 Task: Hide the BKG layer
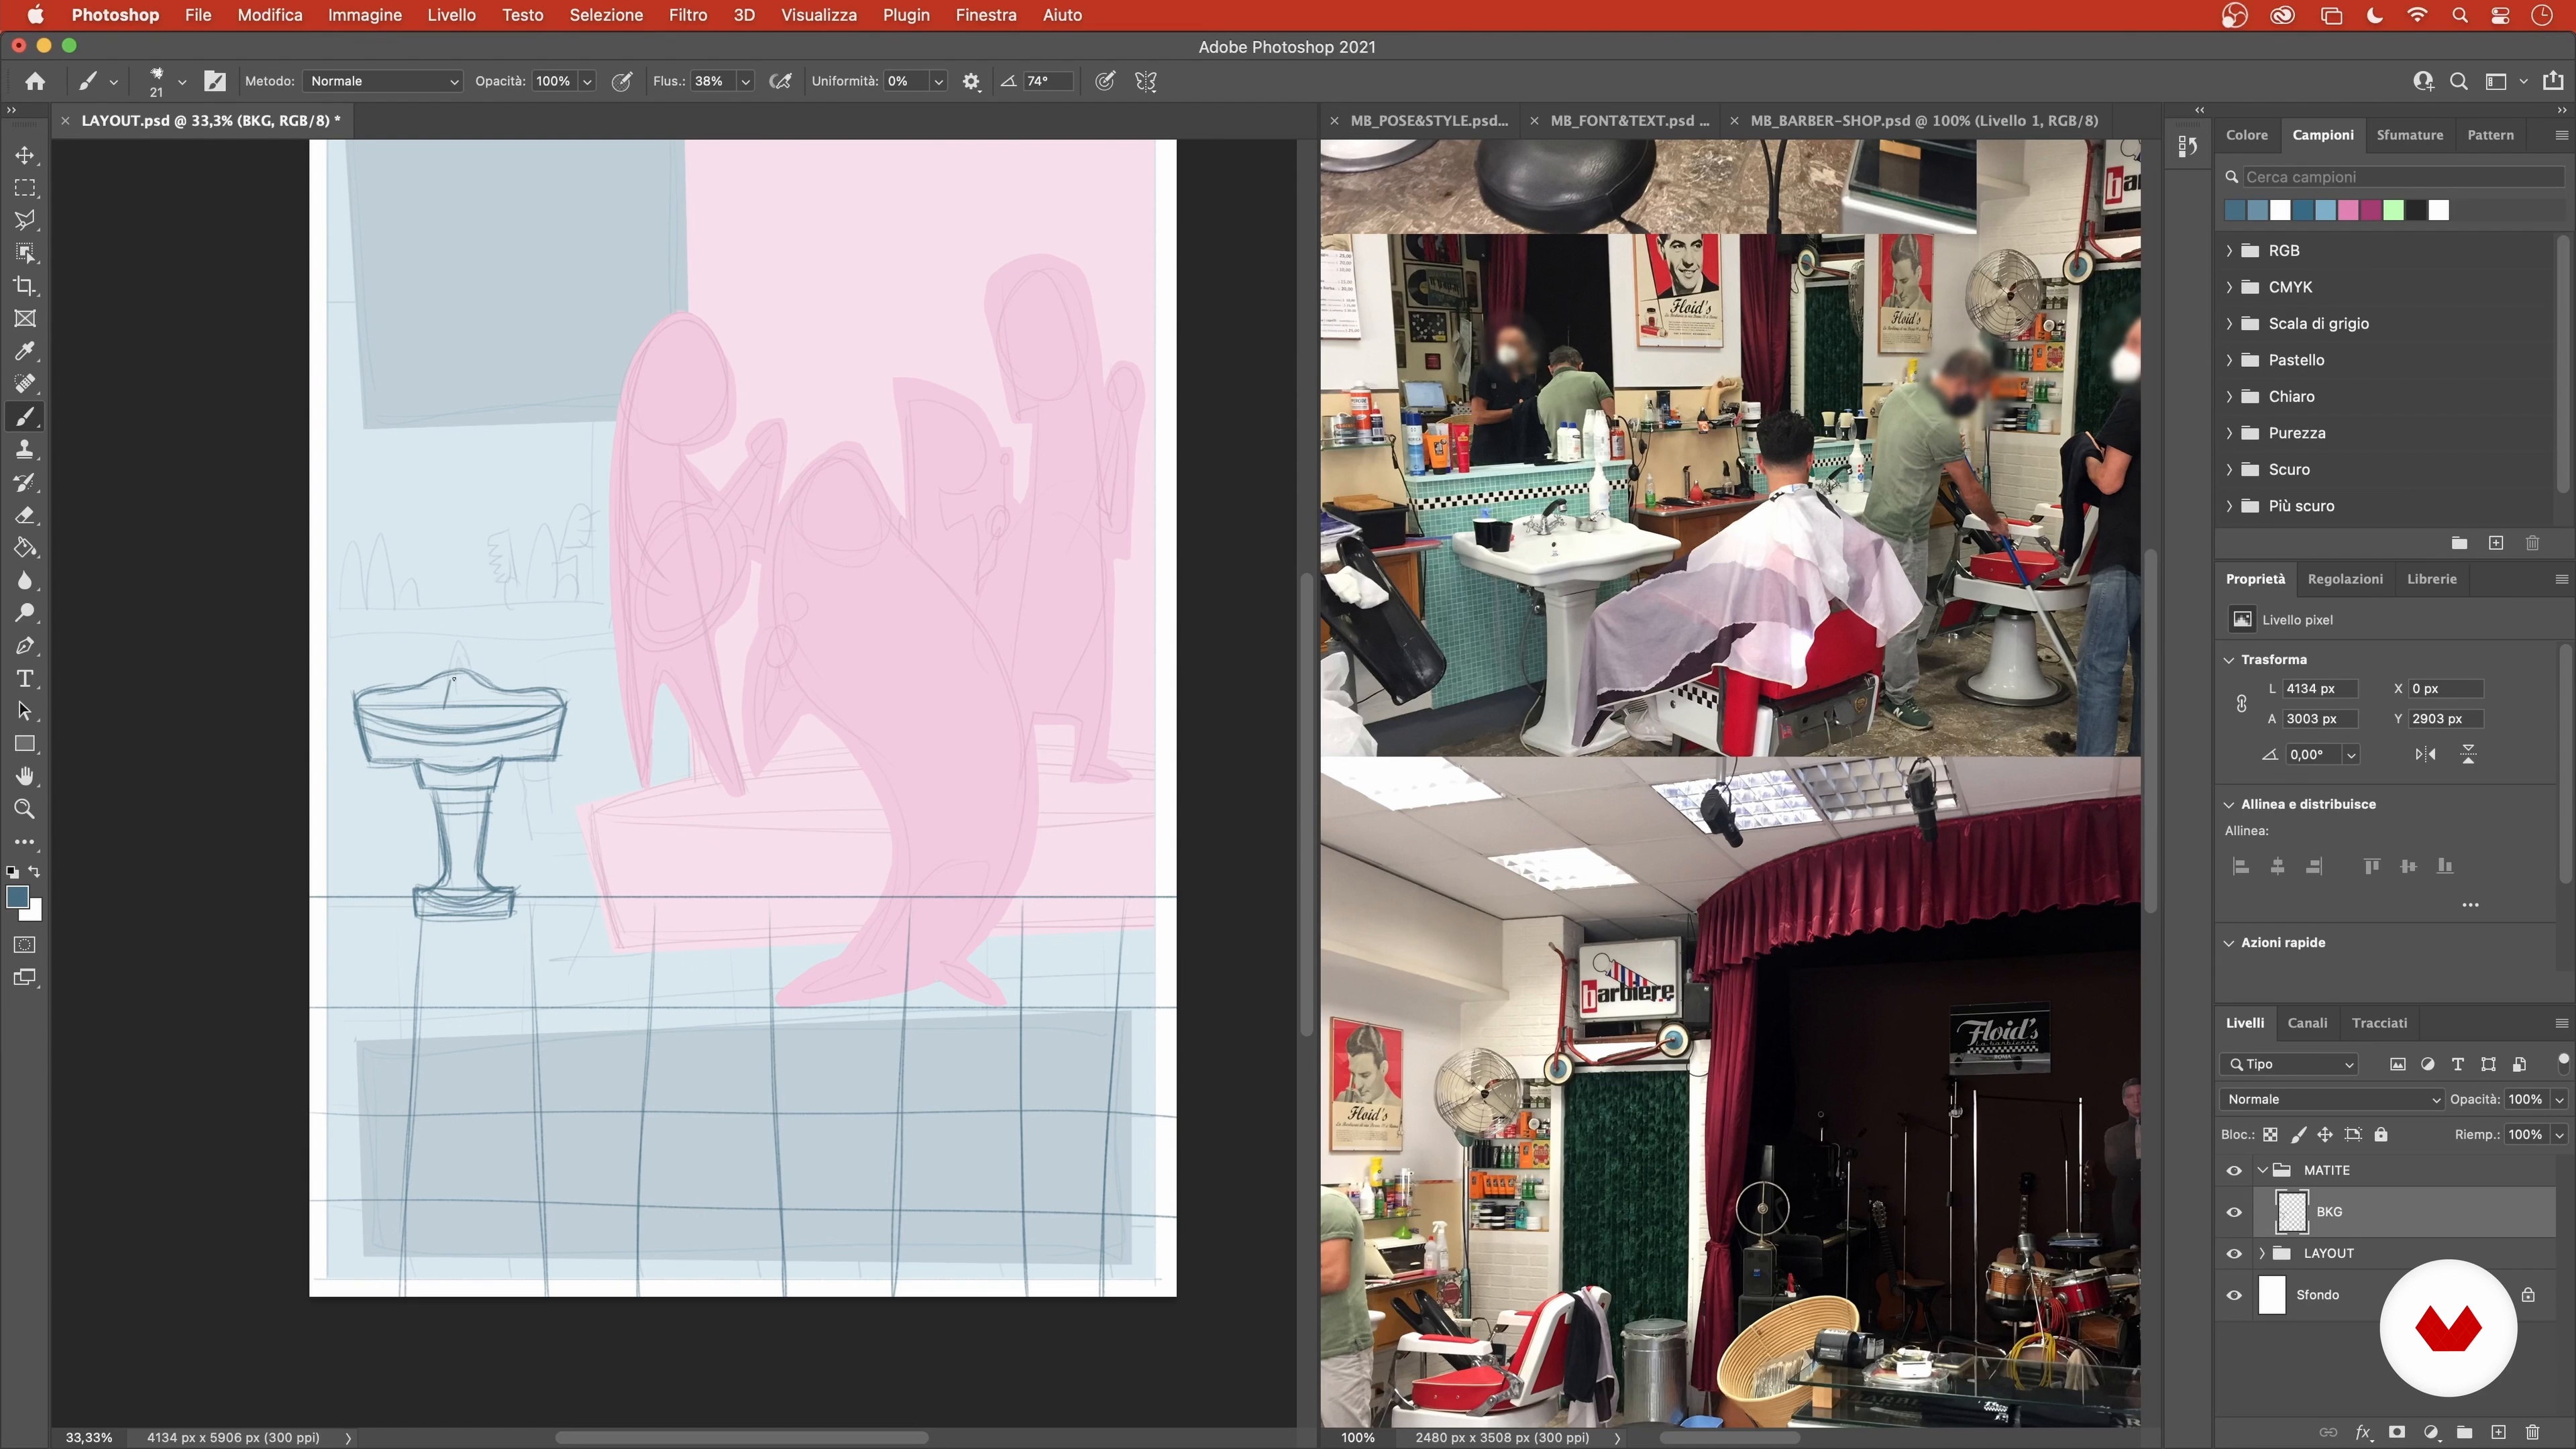[2234, 1212]
